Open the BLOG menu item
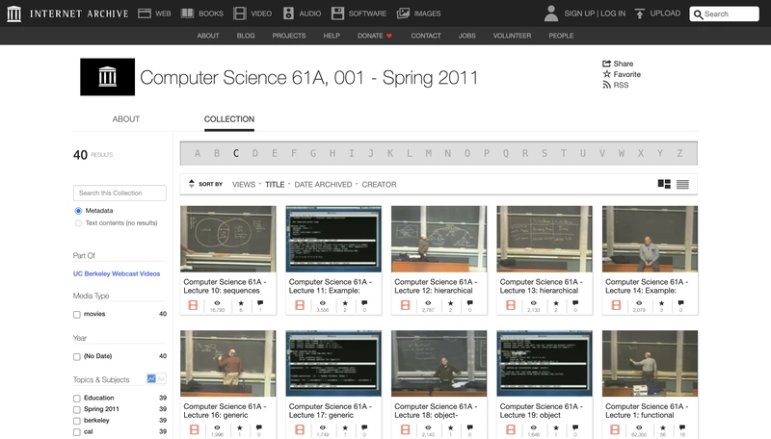This screenshot has width=771, height=439. click(246, 36)
